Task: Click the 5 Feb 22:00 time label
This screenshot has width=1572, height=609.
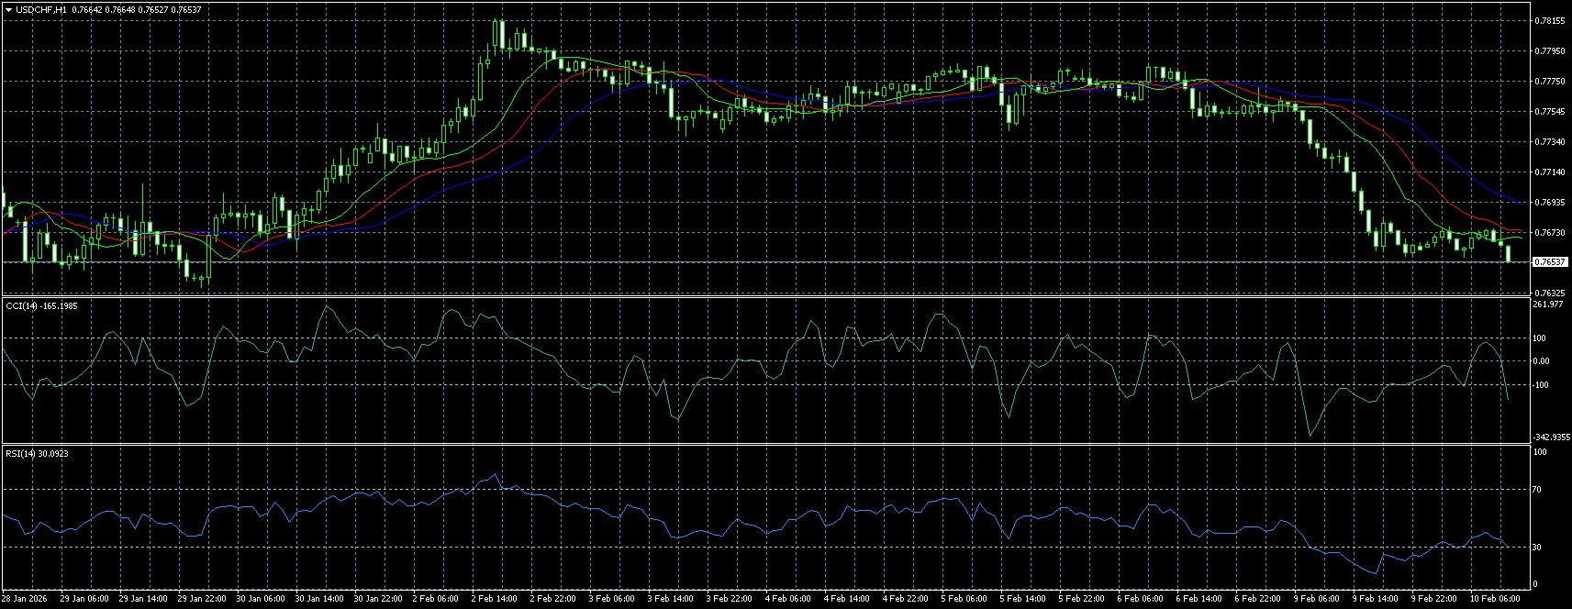Action: pos(1081,599)
